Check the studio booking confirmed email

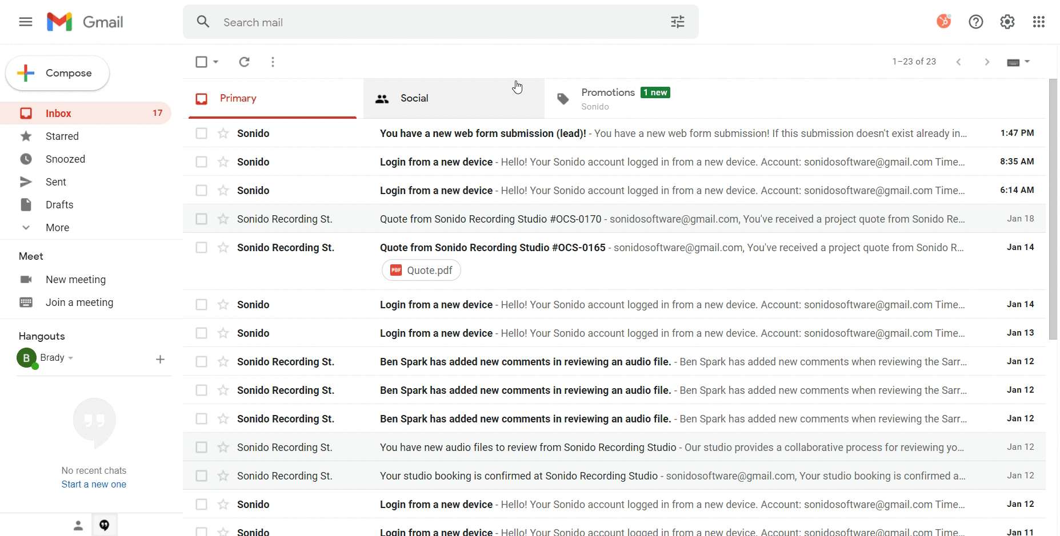(201, 475)
